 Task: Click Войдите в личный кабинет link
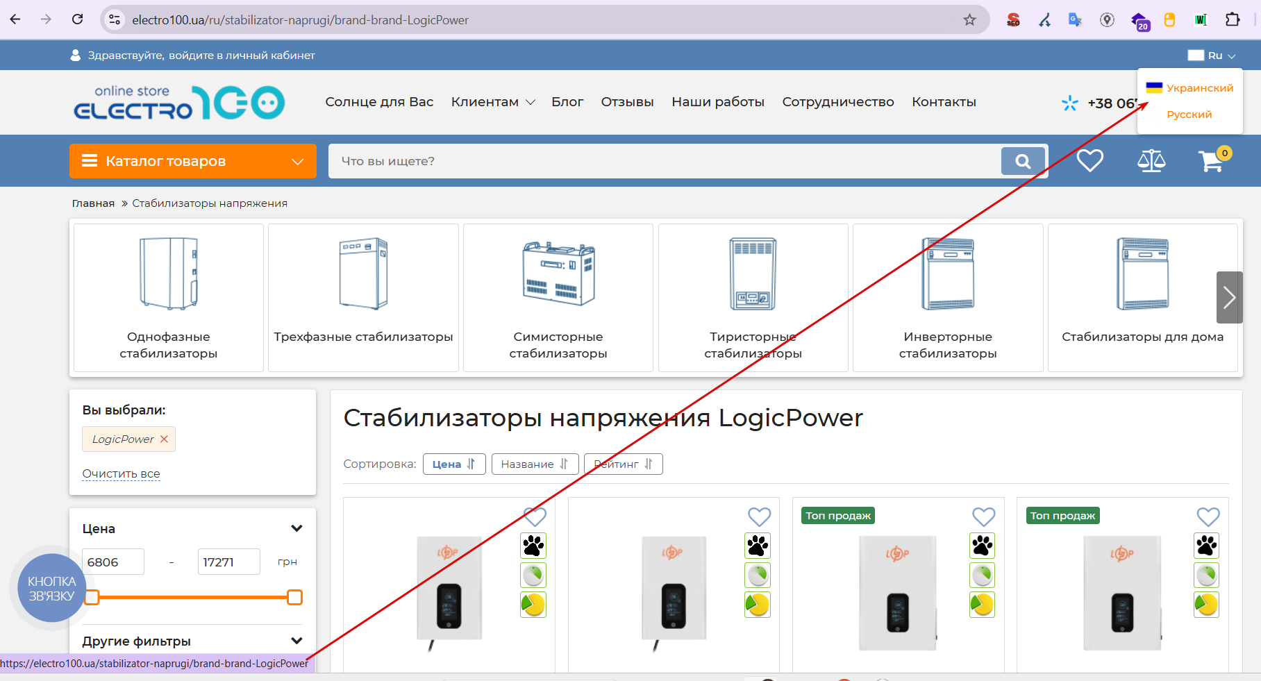pyautogui.click(x=242, y=56)
